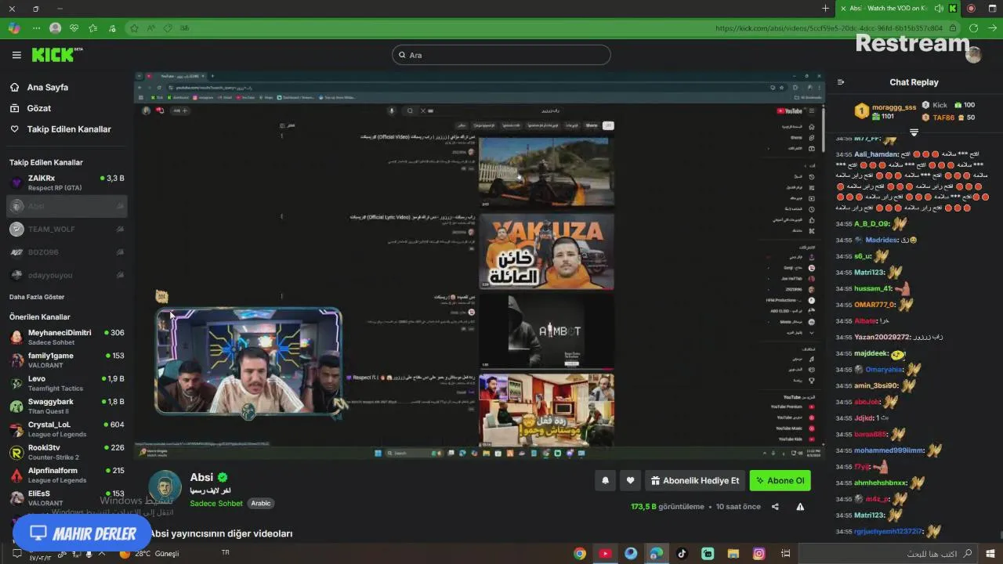Click username Yazan20029272 in chat
The width and height of the screenshot is (1003, 564).
point(882,338)
